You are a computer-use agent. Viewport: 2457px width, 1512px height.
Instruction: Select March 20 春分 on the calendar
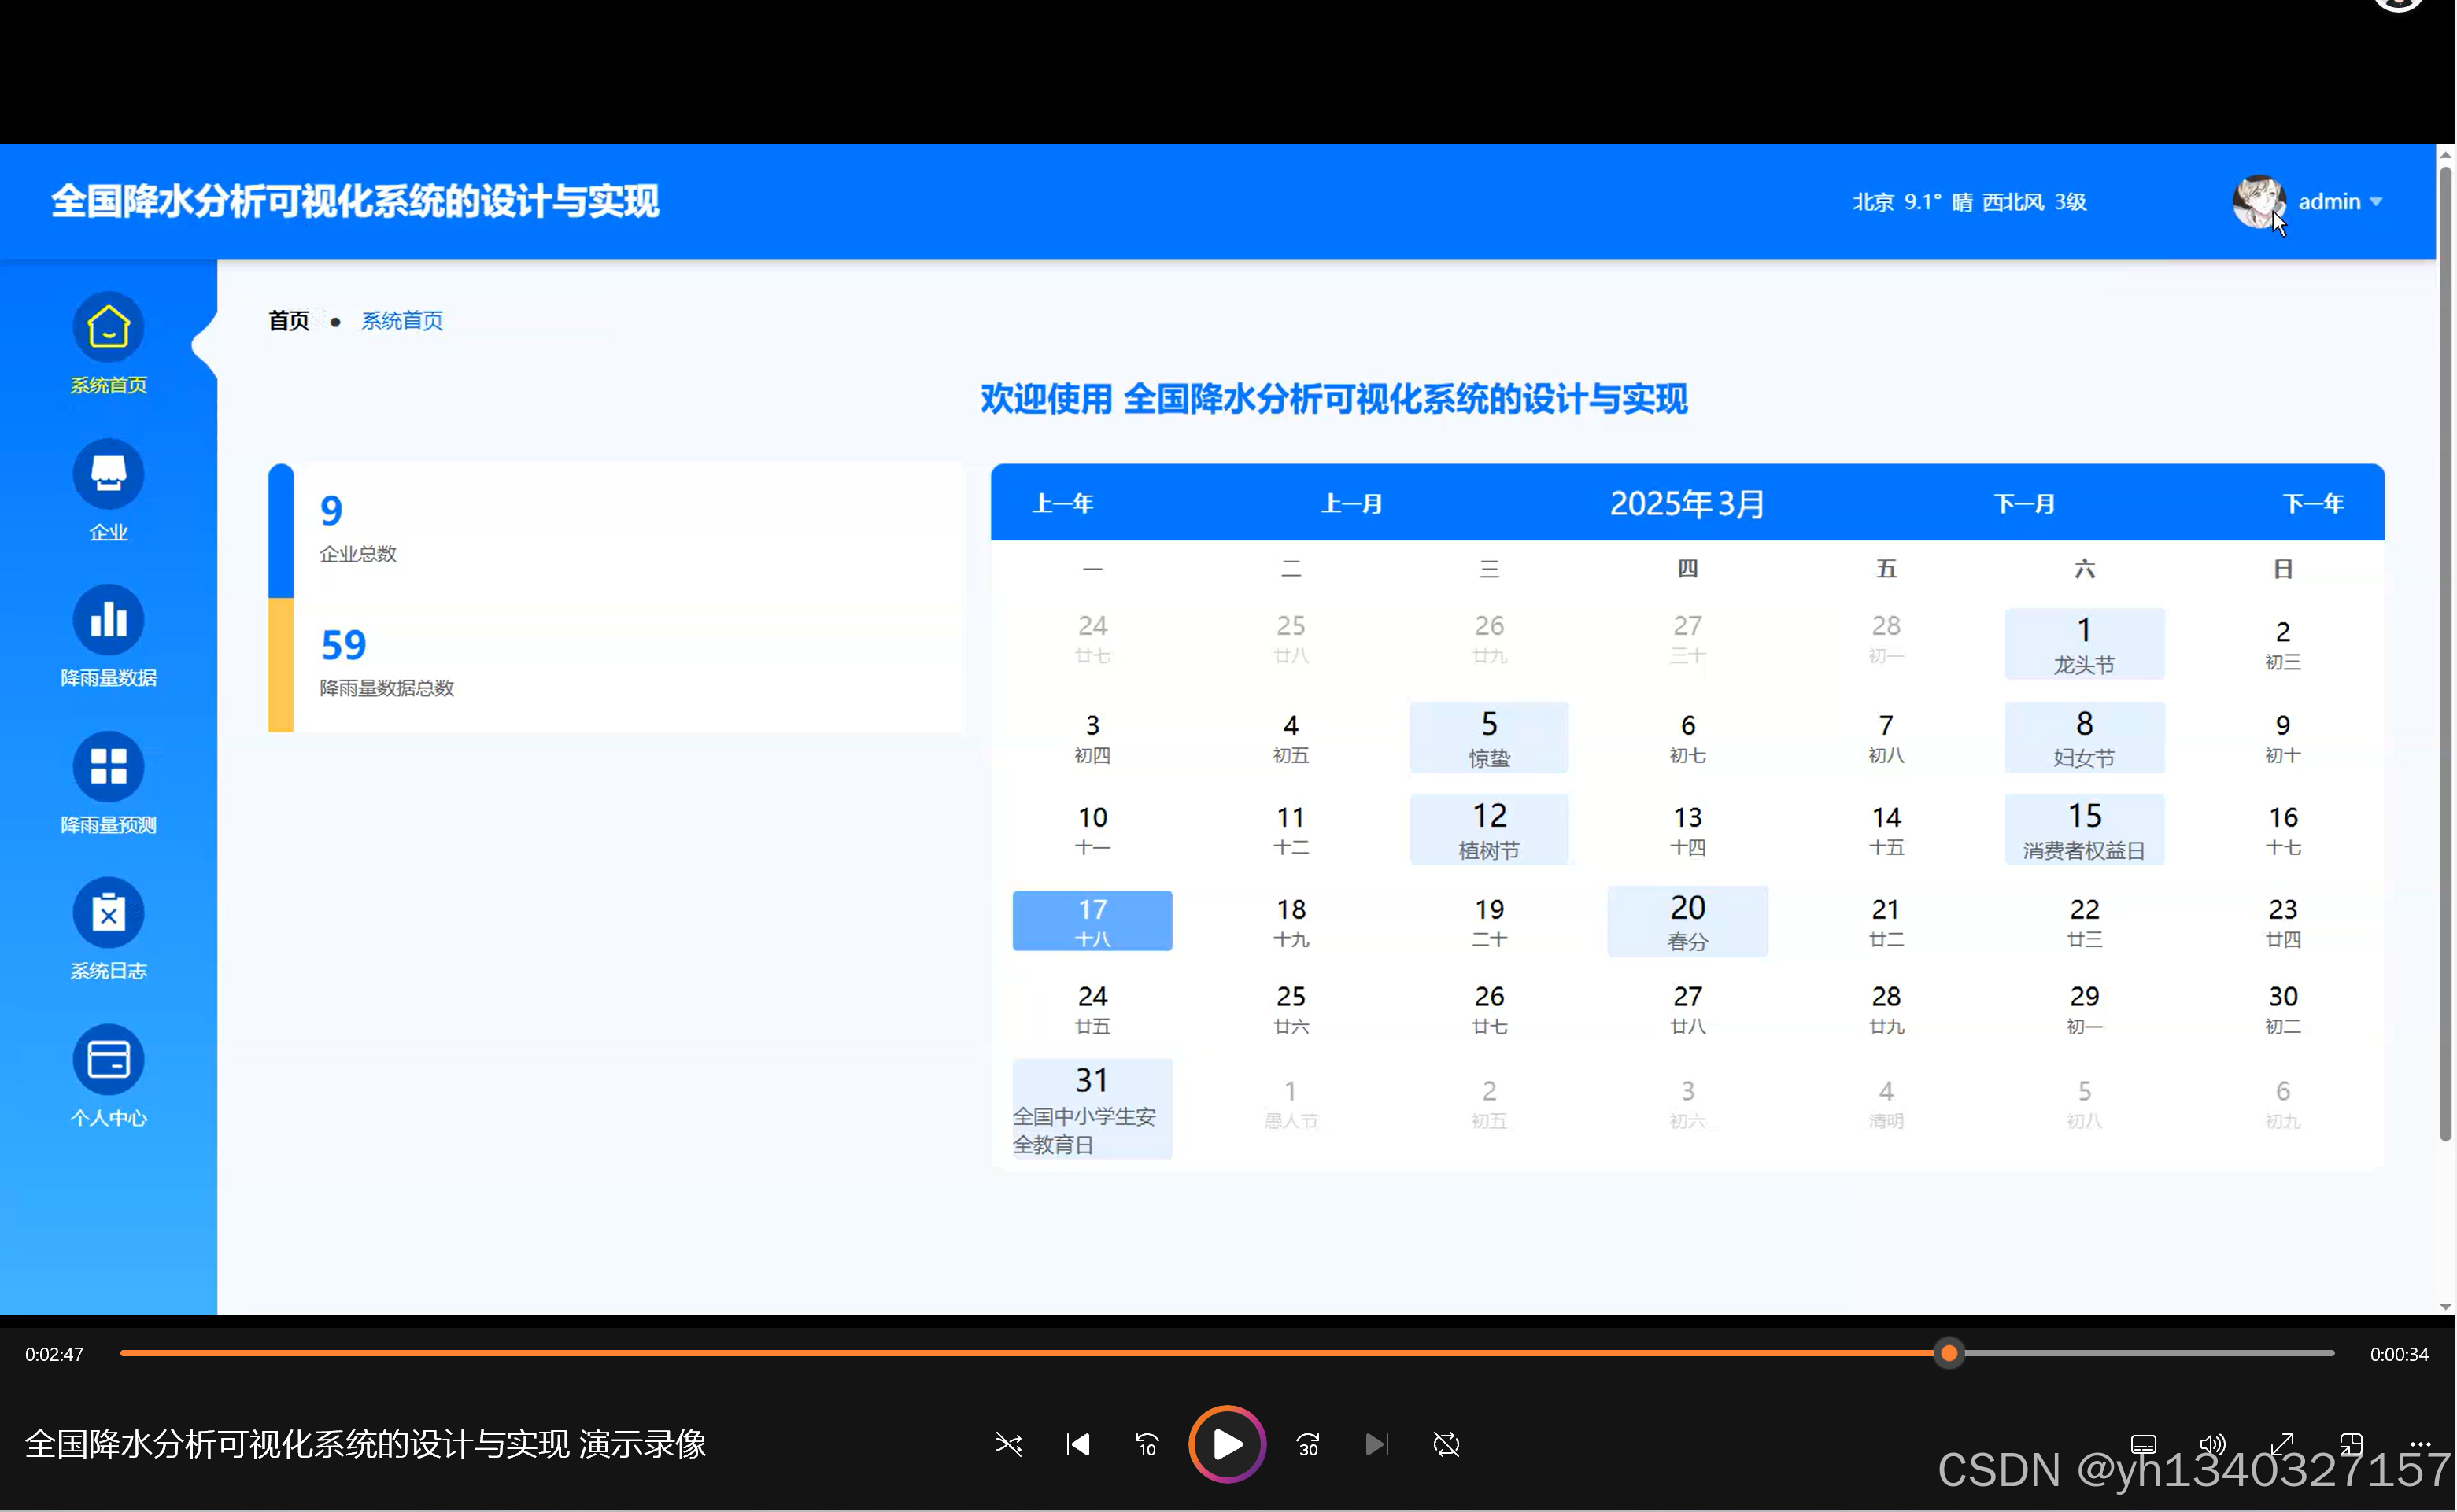click(1687, 920)
